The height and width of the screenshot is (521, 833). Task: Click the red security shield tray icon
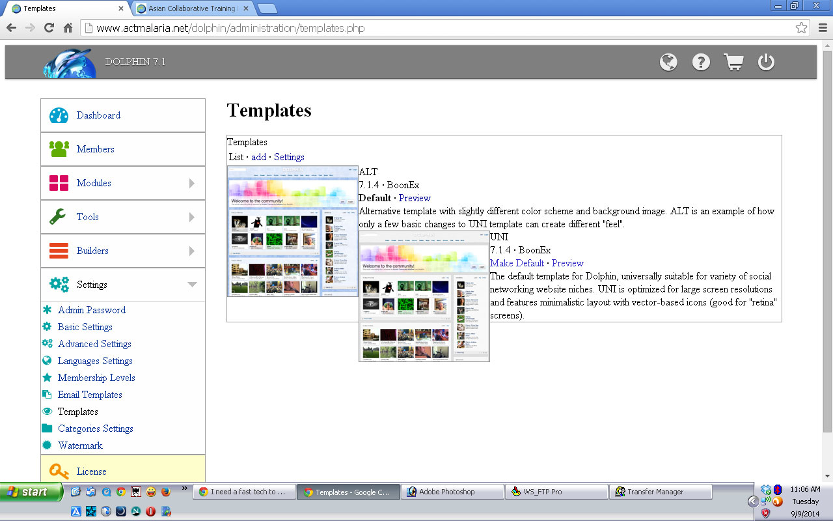766,513
